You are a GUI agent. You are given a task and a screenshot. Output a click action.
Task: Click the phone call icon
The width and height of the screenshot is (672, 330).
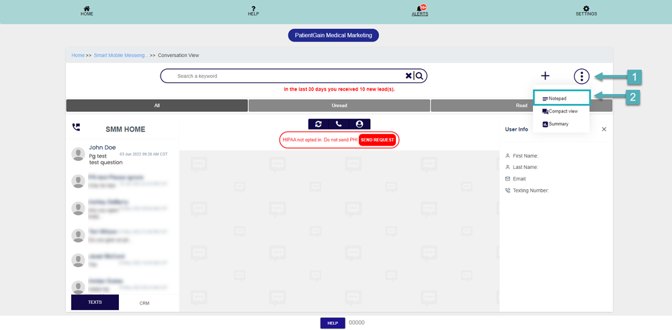(339, 124)
